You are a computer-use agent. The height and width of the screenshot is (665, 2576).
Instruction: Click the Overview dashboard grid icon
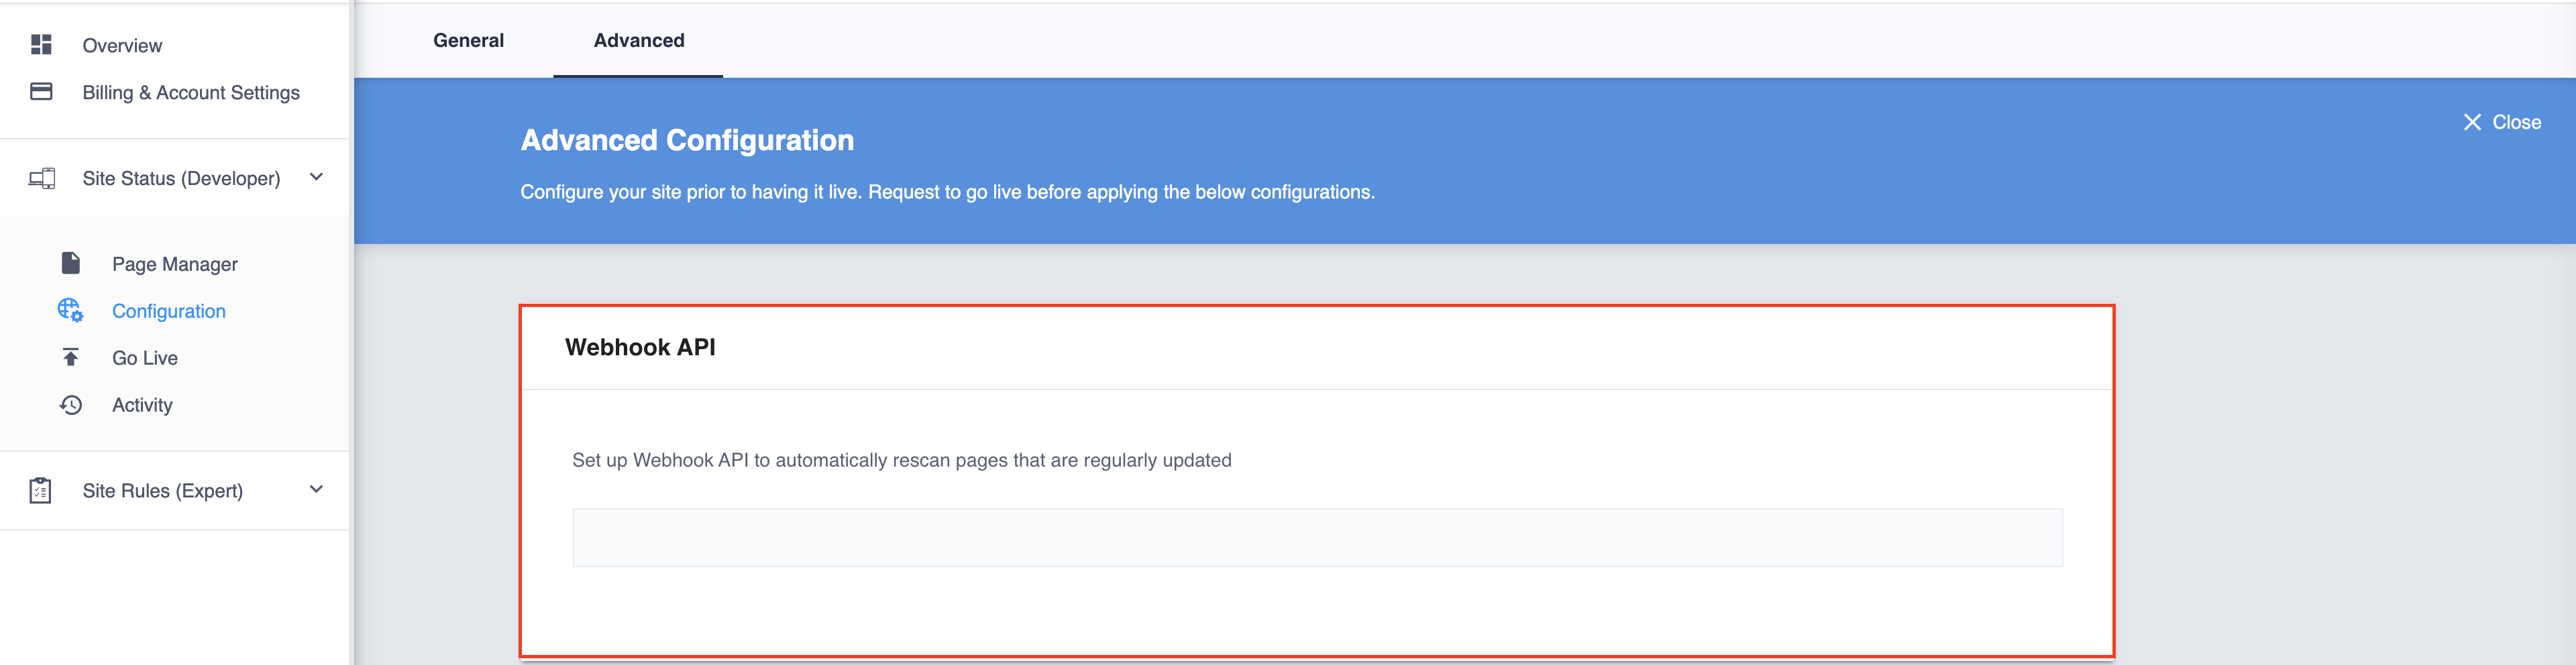pos(41,45)
